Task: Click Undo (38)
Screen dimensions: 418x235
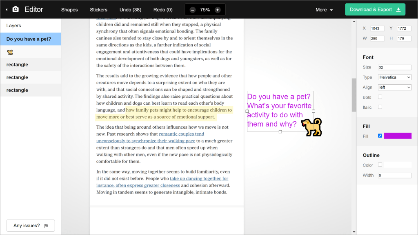Action: click(x=130, y=10)
